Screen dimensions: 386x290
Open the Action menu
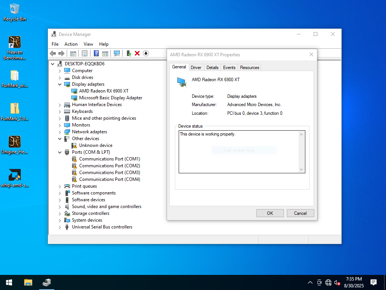[x=71, y=44]
